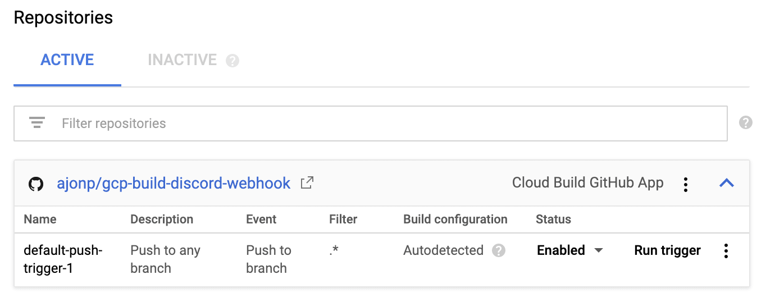
Task: Open the repository's three-dot options menu
Action: [x=685, y=184]
